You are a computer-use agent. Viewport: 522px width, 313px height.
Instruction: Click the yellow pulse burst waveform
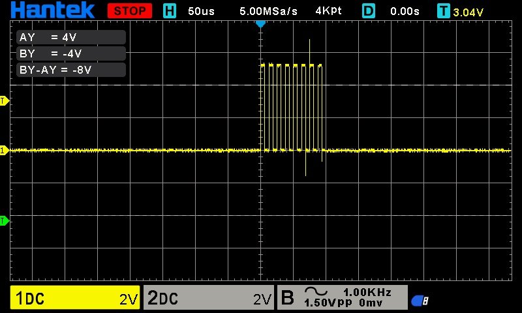291,108
